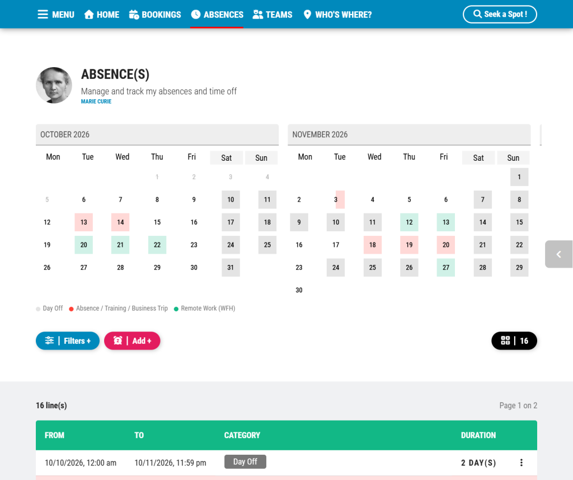Select October 14 absence day
573x480 pixels.
coord(120,222)
